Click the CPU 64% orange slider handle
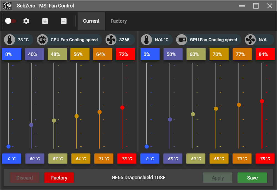 coord(99,112)
